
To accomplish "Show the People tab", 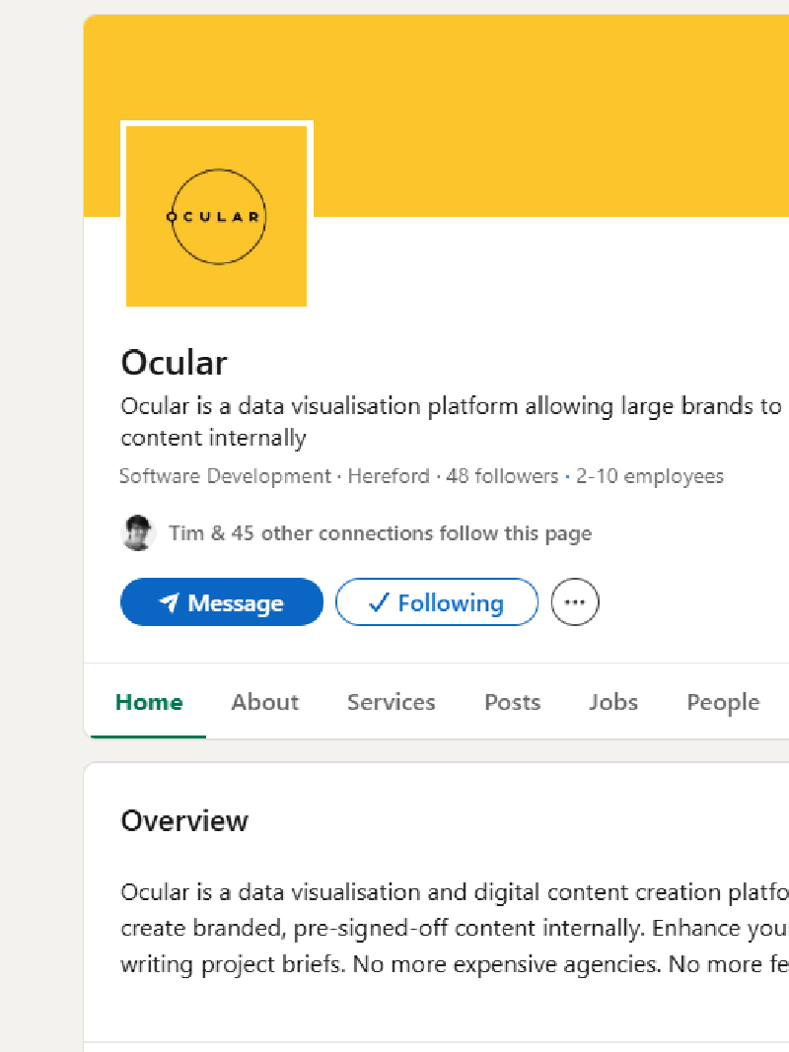I will (723, 702).
